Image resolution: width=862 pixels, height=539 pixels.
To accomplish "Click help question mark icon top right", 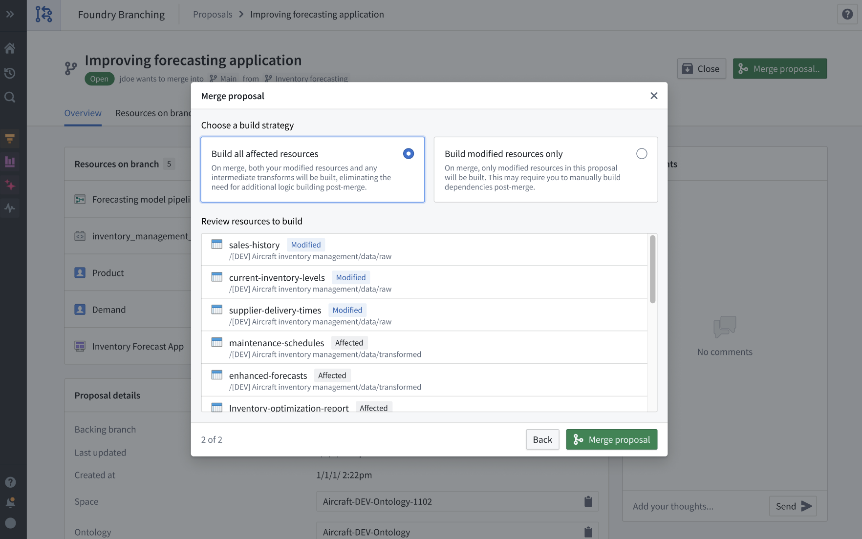I will 847,14.
